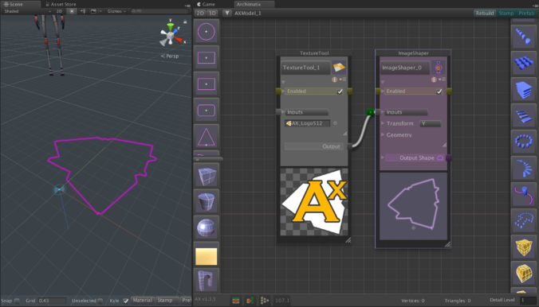This screenshot has height=307, width=539.
Task: Click the ImageShaper shape preview thumbnail
Action: (413, 206)
